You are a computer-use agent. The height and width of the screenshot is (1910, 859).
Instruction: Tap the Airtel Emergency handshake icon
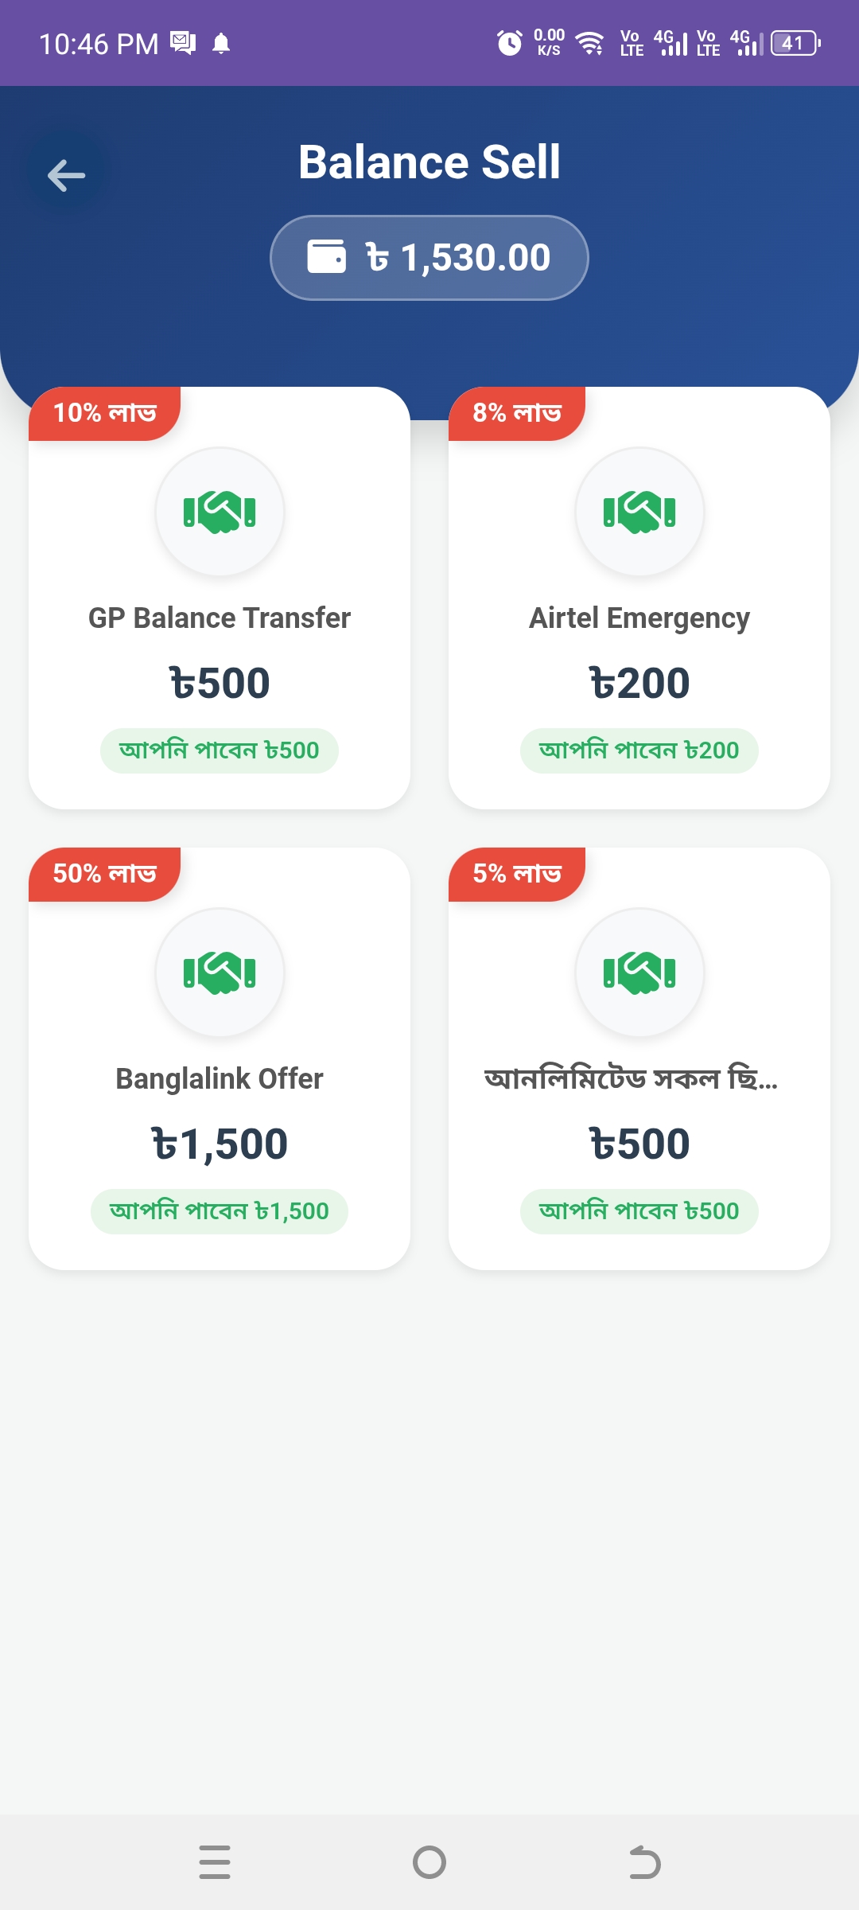click(639, 512)
